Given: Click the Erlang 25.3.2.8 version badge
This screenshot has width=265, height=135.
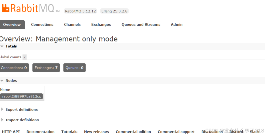Looking at the screenshot, I should pyautogui.click(x=114, y=11).
